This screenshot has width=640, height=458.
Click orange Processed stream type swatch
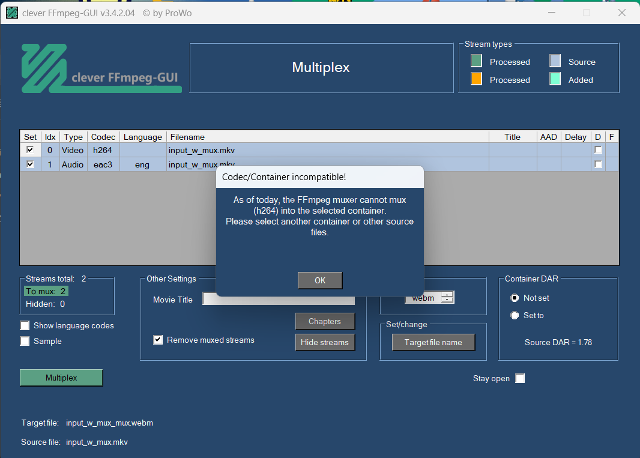476,79
